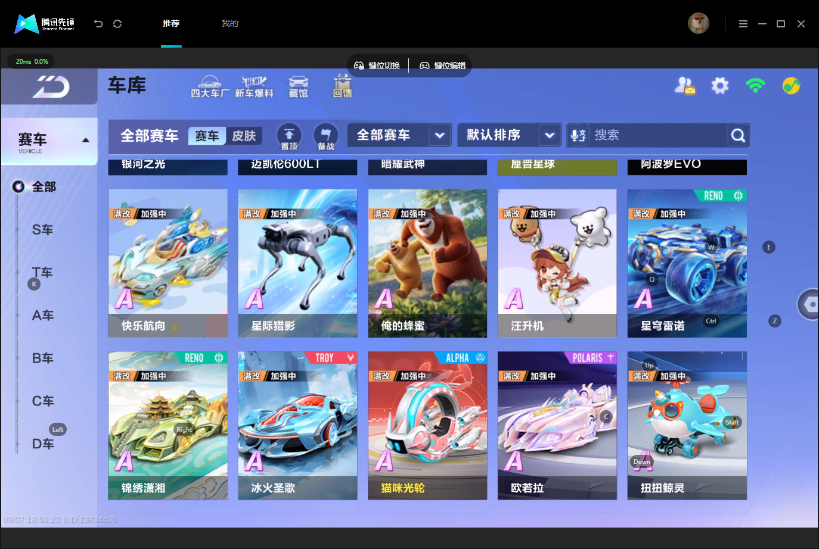
Task: Click the 阿波罗EVO car name label
Action: coord(671,164)
